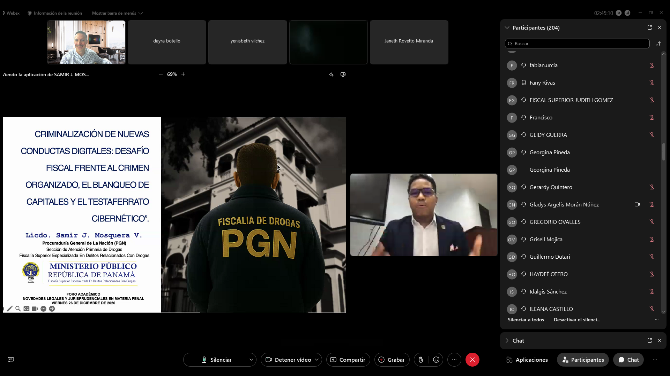Click the sort participants icon
Viewport: 670px width, 376px height.
click(658, 44)
